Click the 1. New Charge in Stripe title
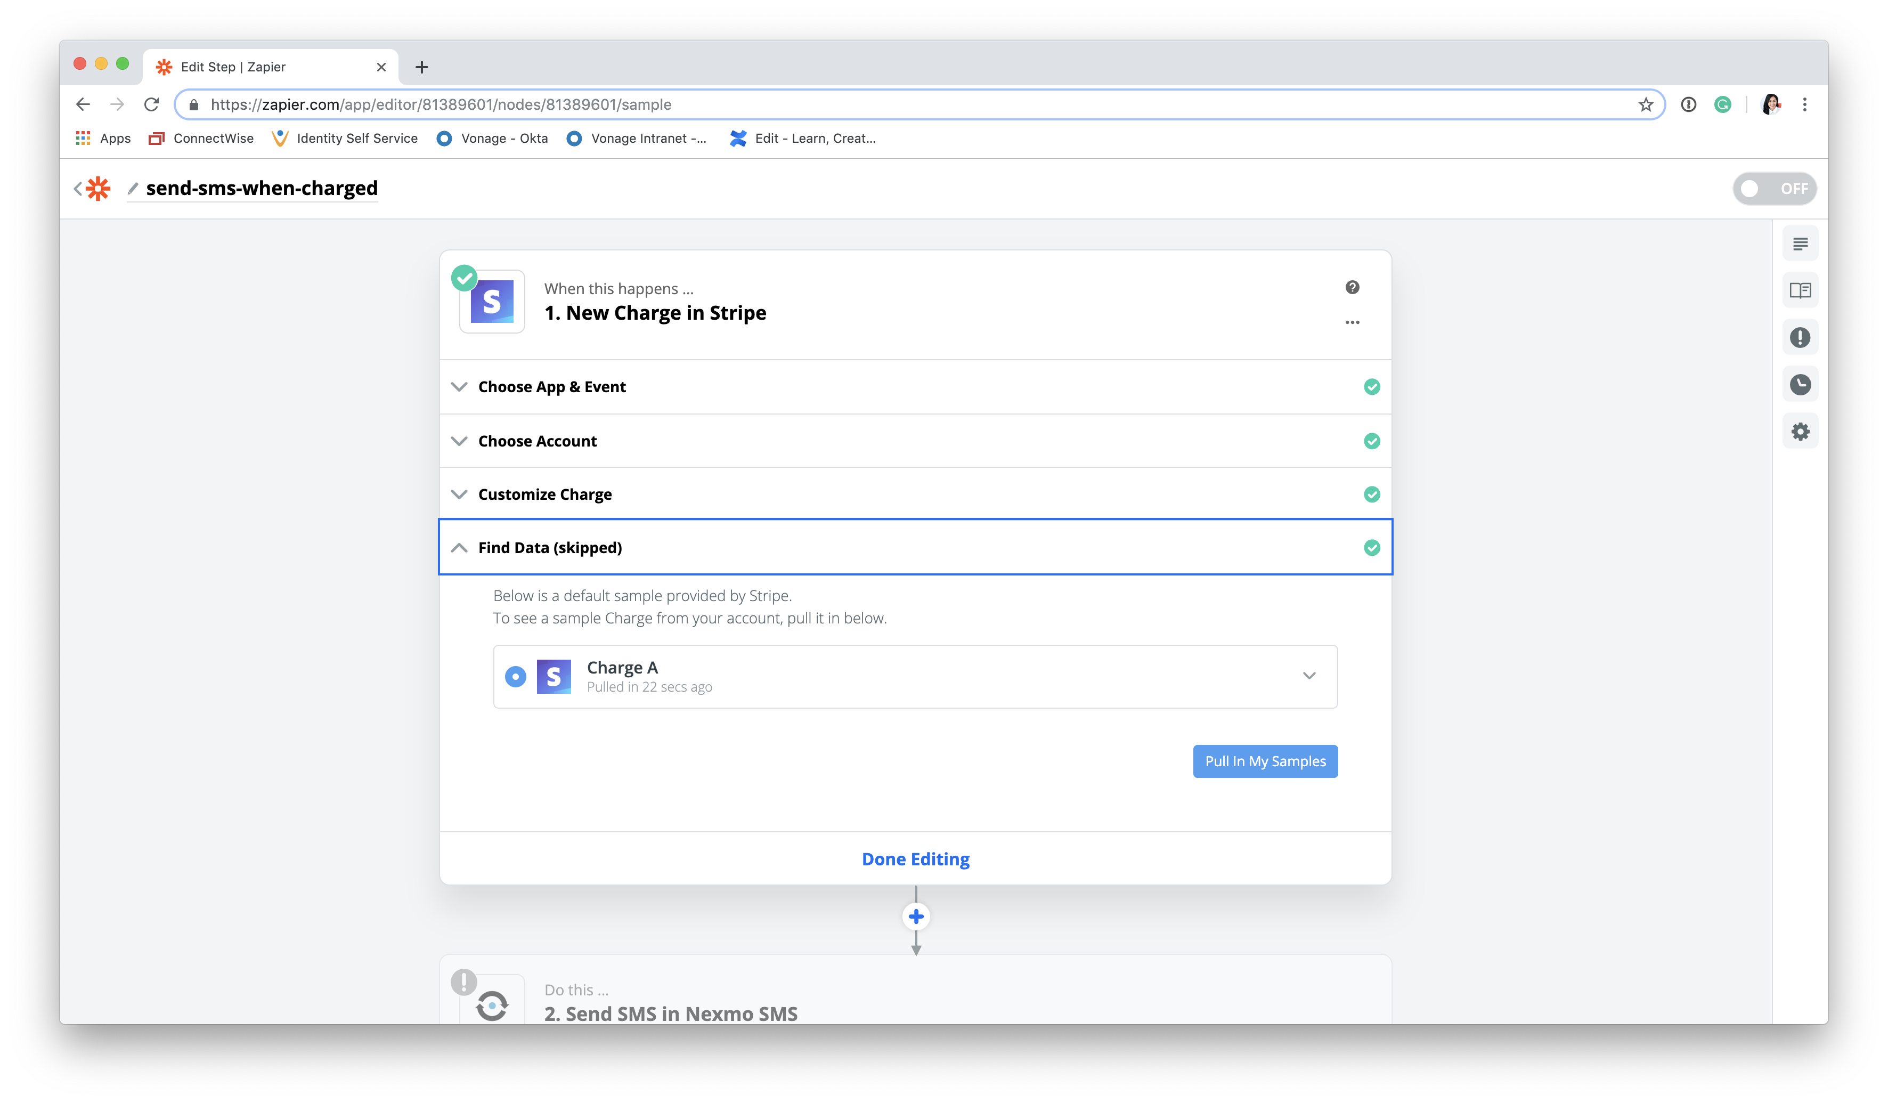 (x=655, y=312)
